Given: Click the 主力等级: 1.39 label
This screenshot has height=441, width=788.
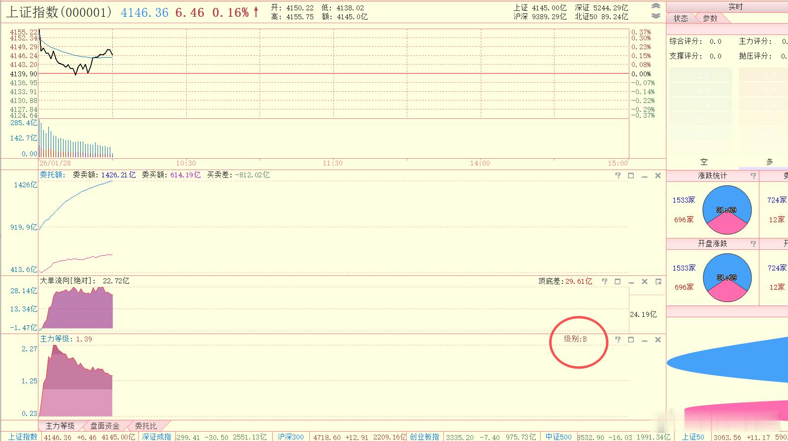Looking at the screenshot, I should 66,339.
